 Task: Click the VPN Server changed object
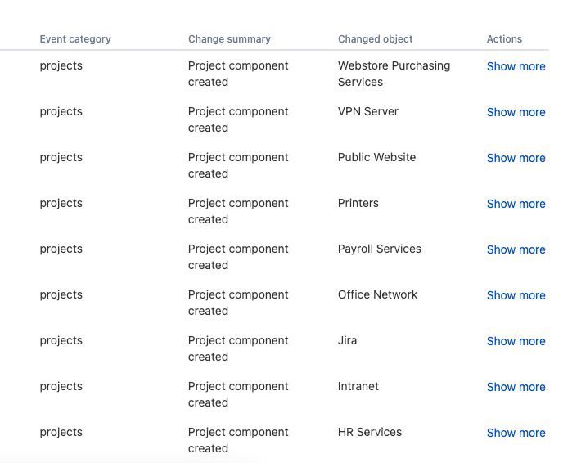tap(368, 111)
